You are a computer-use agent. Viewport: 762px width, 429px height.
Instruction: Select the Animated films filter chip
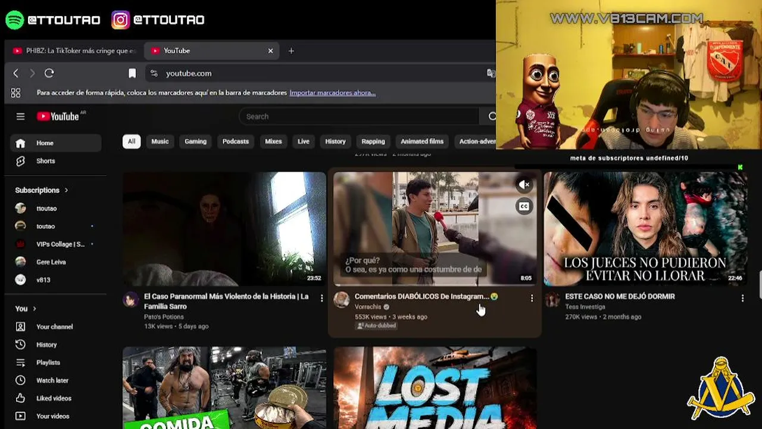[422, 141]
